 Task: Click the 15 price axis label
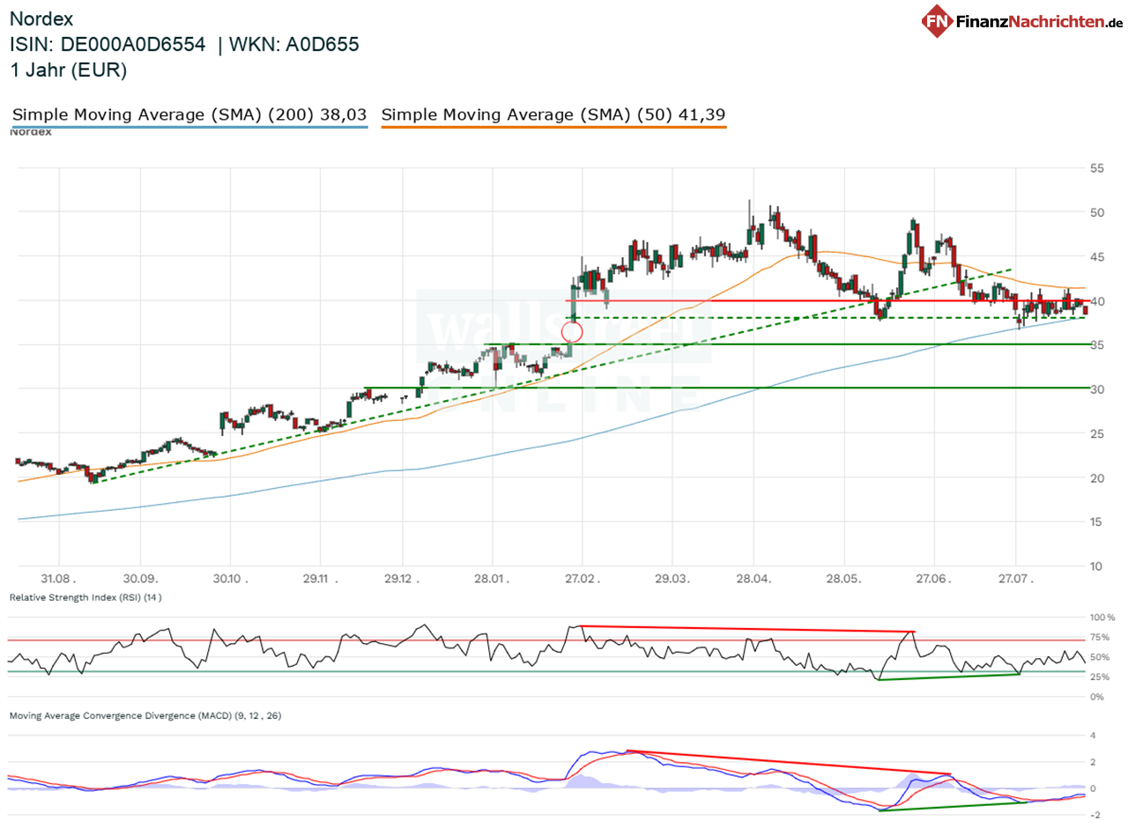[x=1097, y=521]
